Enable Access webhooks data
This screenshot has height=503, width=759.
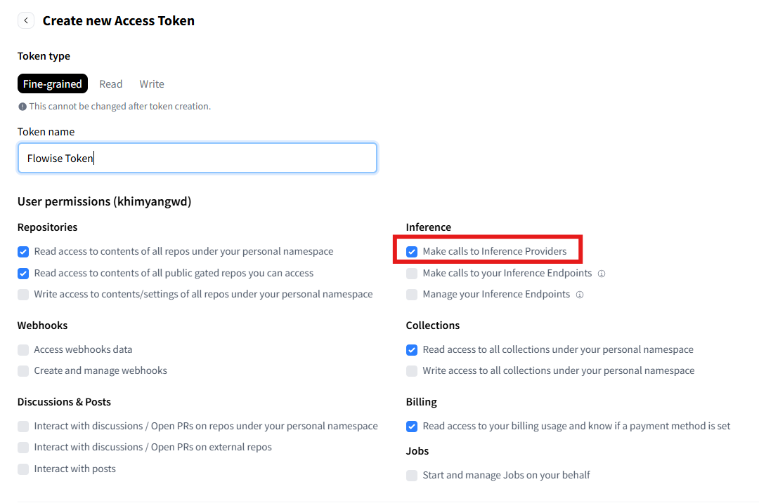[x=24, y=350]
